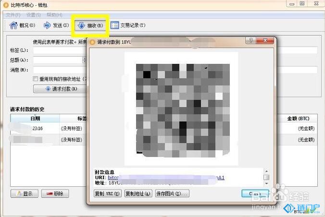Click the payment info scrollbar down arrow
The height and width of the screenshot is (217, 325).
266,183
